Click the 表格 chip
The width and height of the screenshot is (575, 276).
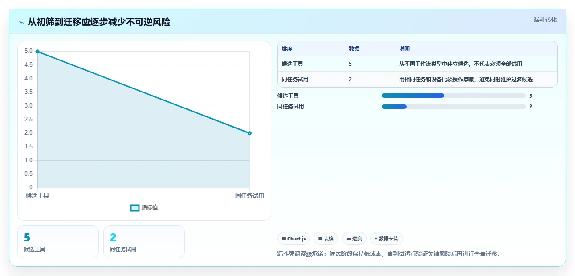[x=326, y=239]
